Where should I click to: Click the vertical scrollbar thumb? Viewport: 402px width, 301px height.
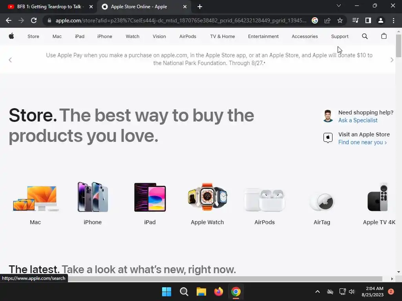tap(398, 45)
